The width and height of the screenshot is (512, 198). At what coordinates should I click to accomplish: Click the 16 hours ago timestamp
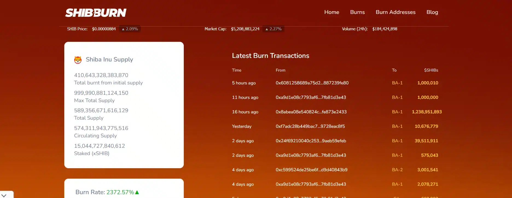pyautogui.click(x=245, y=112)
